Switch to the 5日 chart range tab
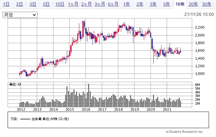Viewport: 216px width, 137px height. 46,4
